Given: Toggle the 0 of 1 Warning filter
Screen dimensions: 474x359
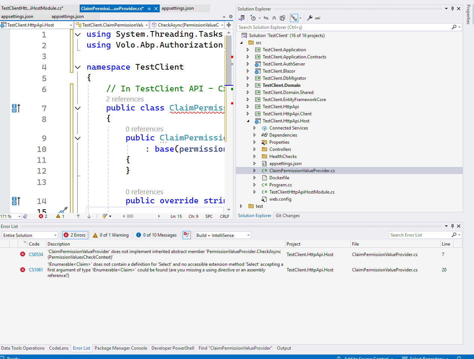Looking at the screenshot, I should [111, 235].
